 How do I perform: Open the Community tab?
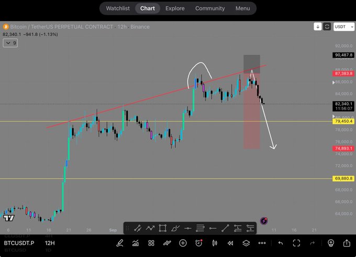point(210,8)
